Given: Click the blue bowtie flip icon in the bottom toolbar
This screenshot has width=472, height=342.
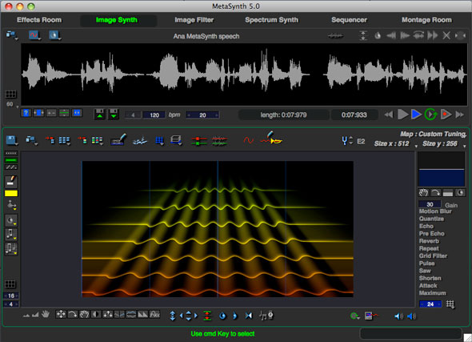Looking at the screenshot, I should (248, 316).
